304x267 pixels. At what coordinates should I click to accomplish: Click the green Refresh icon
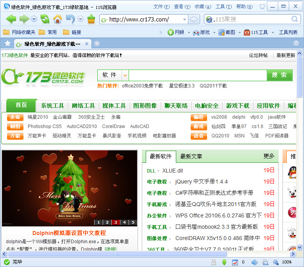click(x=45, y=19)
